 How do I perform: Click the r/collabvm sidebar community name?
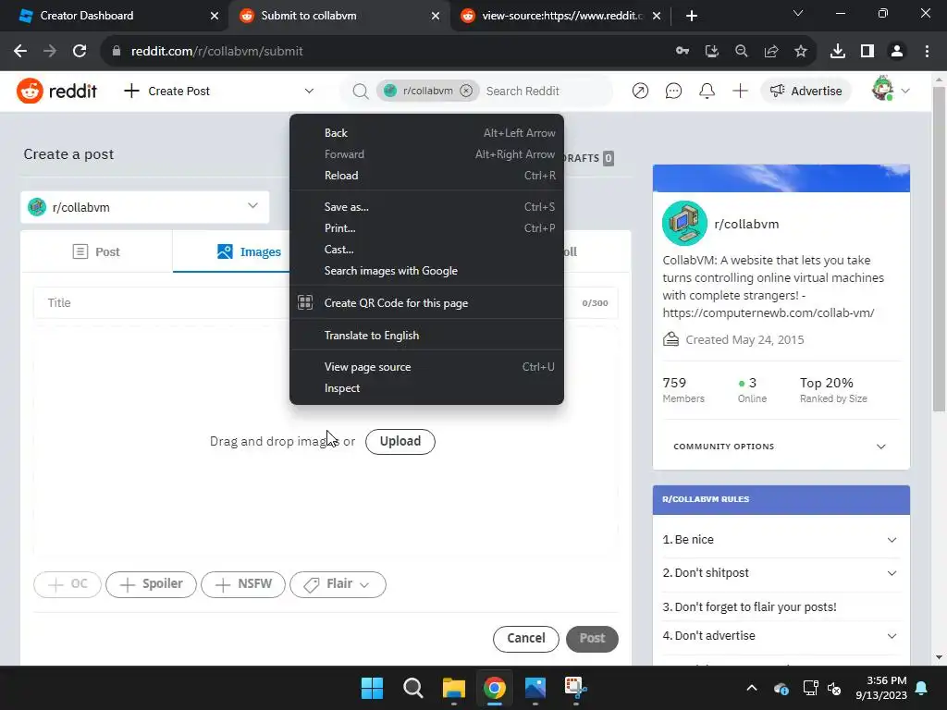(746, 224)
